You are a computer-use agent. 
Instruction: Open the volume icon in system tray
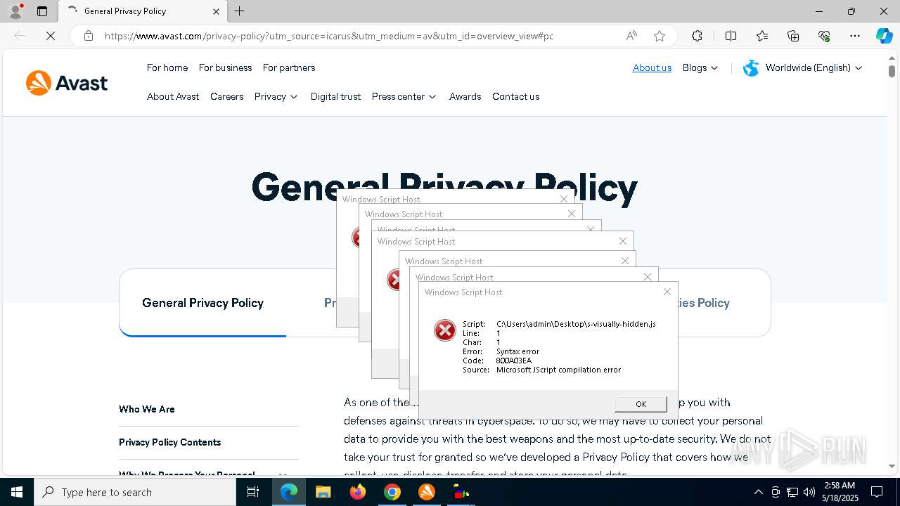809,492
